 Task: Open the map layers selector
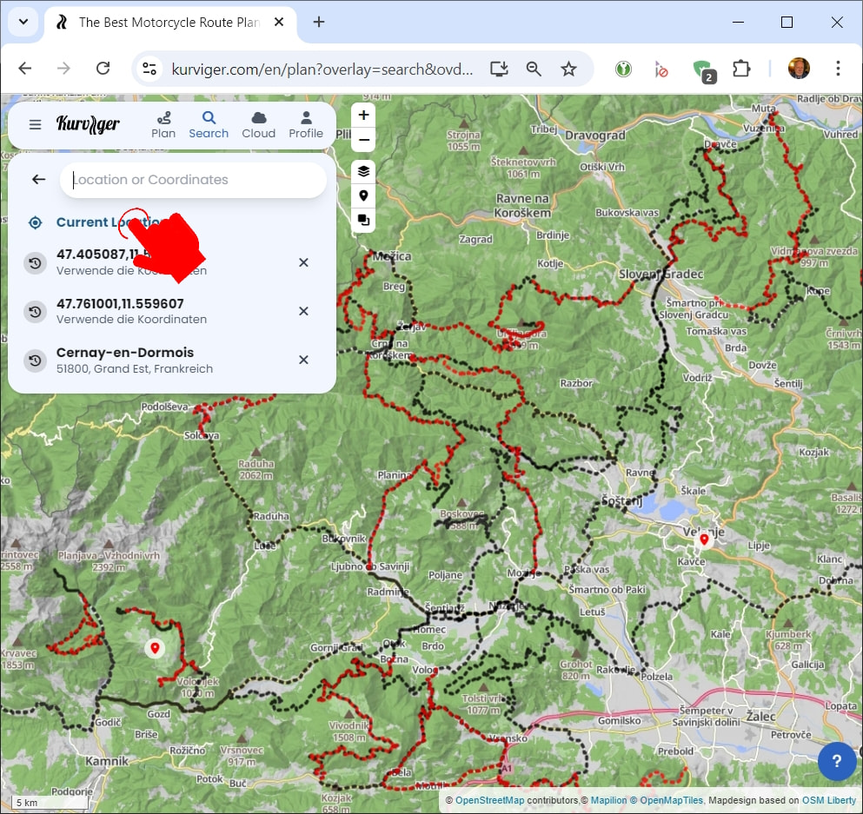[363, 171]
